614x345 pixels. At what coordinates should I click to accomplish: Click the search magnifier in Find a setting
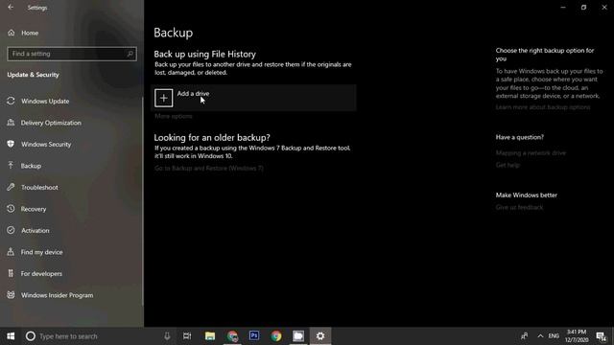pos(130,54)
